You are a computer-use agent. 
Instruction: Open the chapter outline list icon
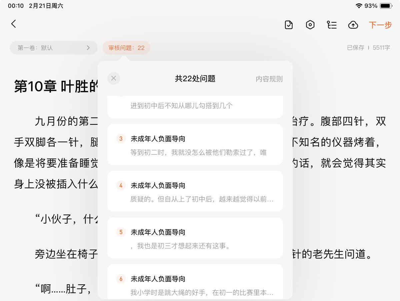[x=332, y=25]
